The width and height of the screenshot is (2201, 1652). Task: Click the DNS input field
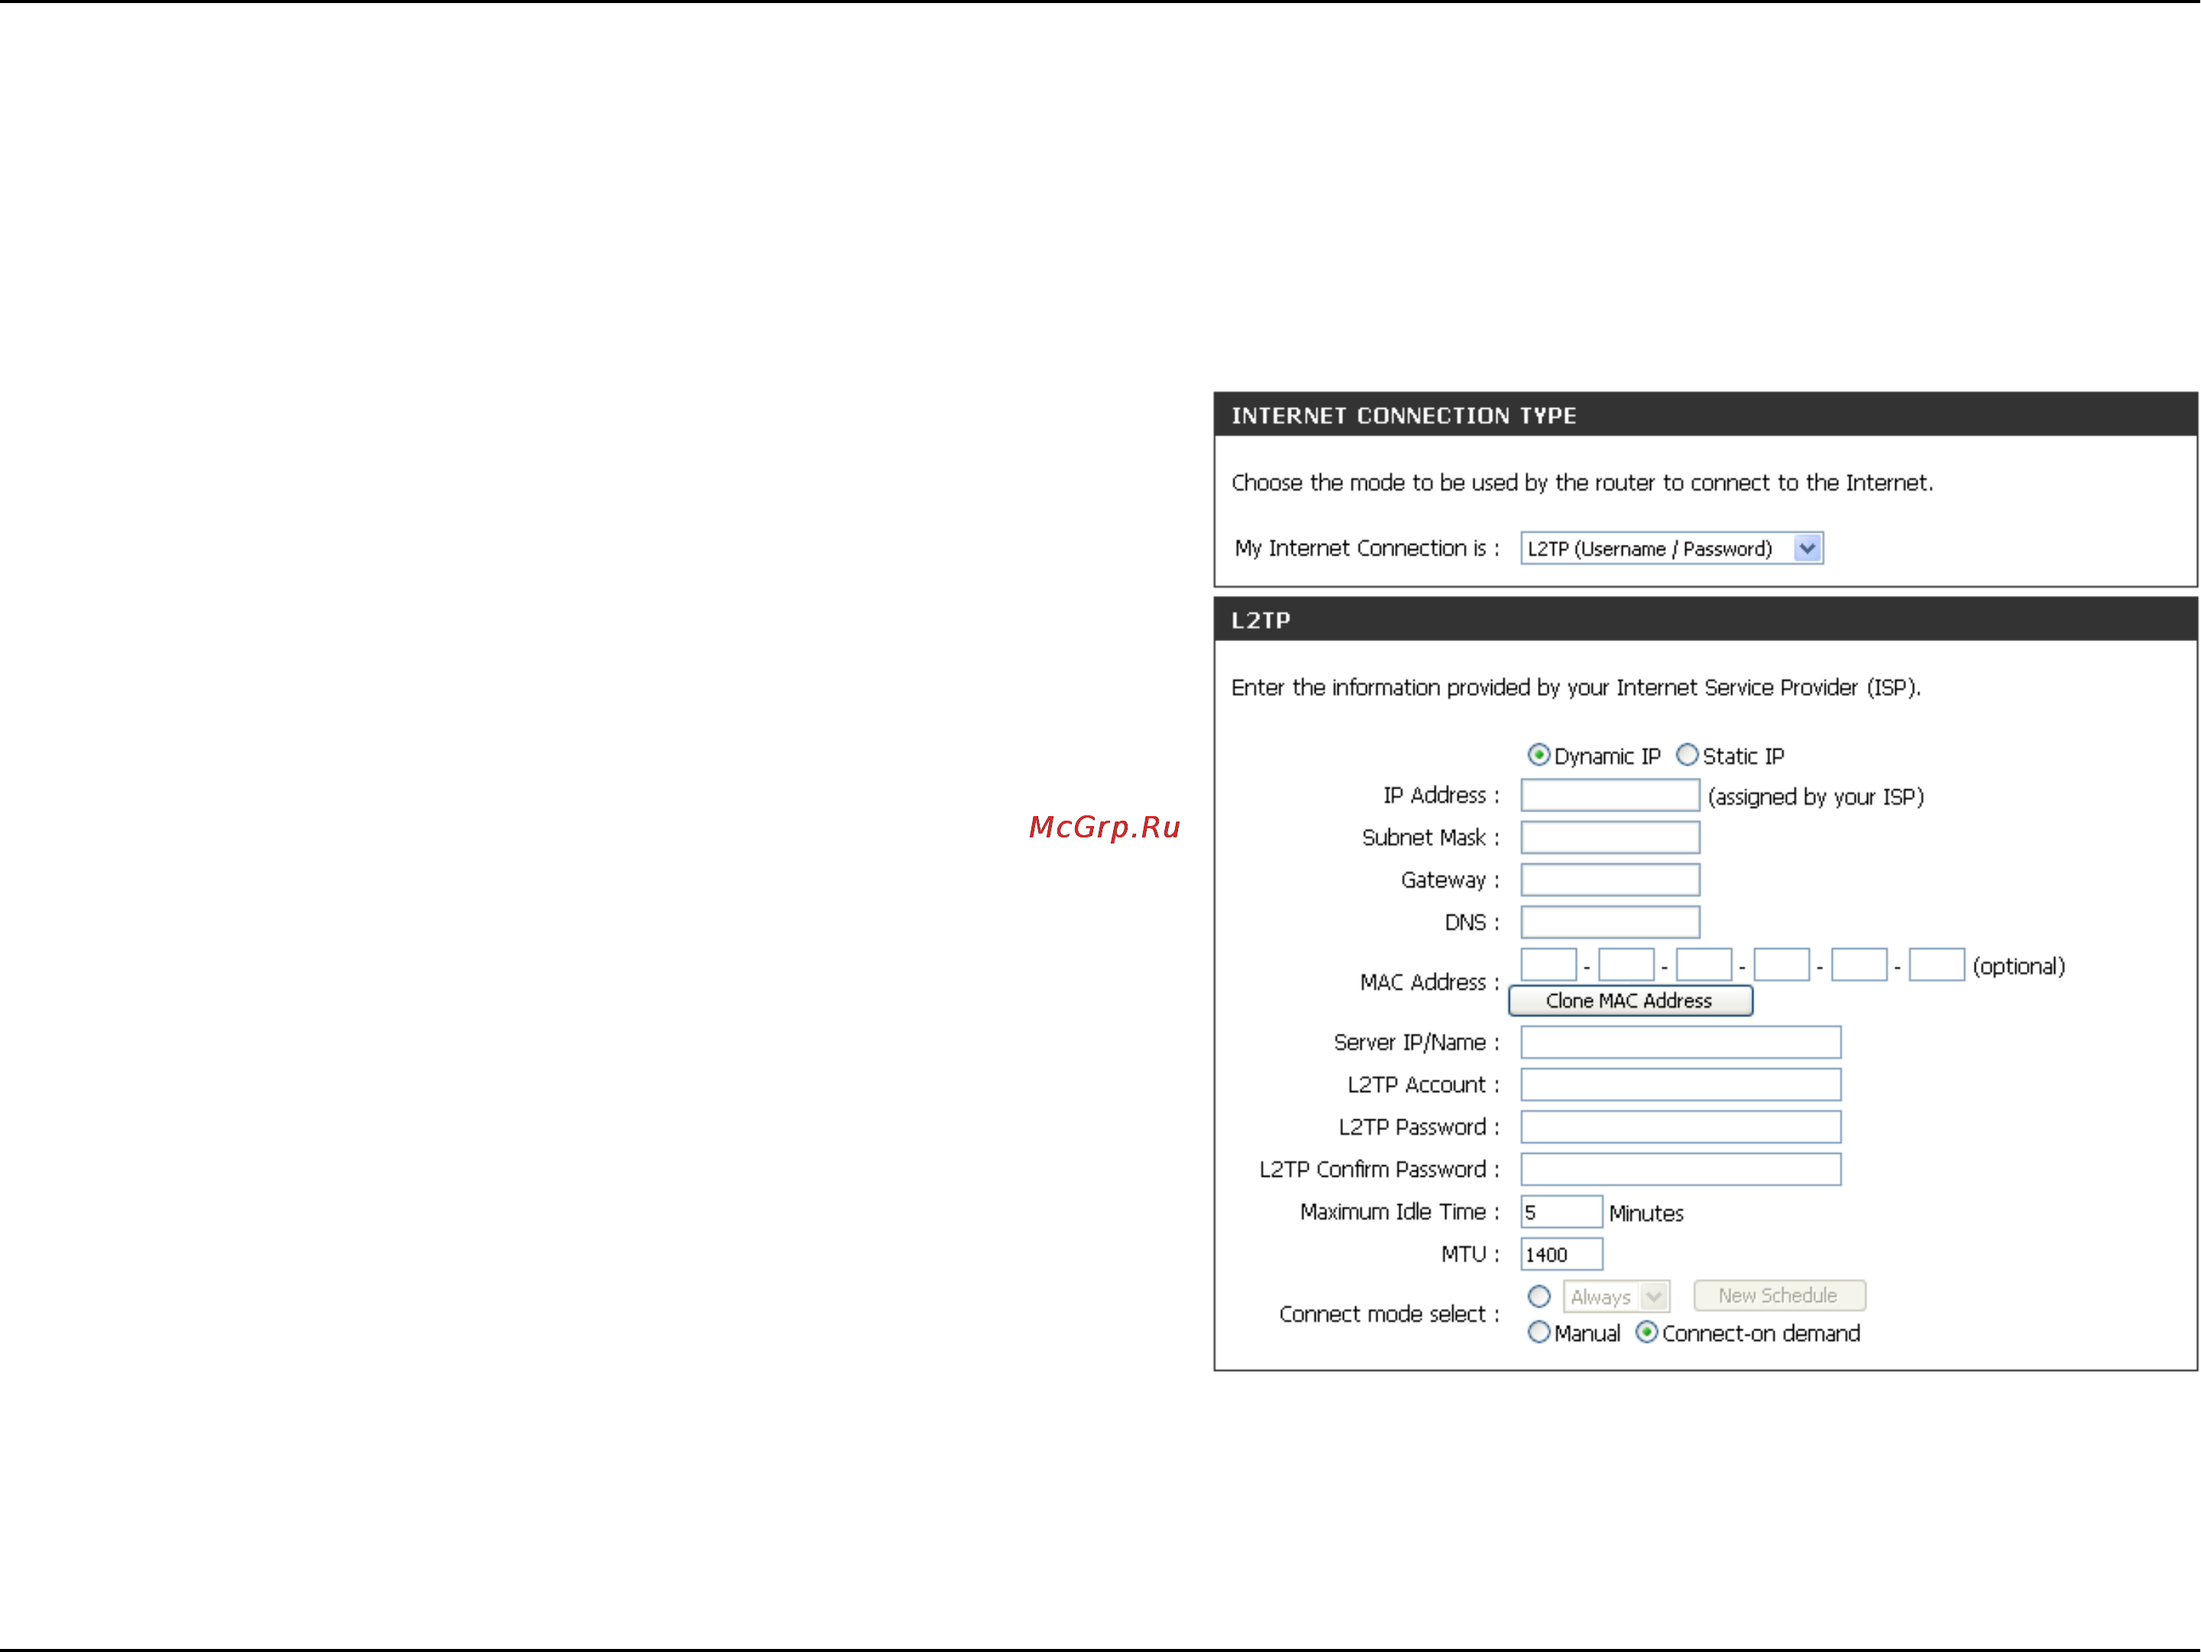1610,922
